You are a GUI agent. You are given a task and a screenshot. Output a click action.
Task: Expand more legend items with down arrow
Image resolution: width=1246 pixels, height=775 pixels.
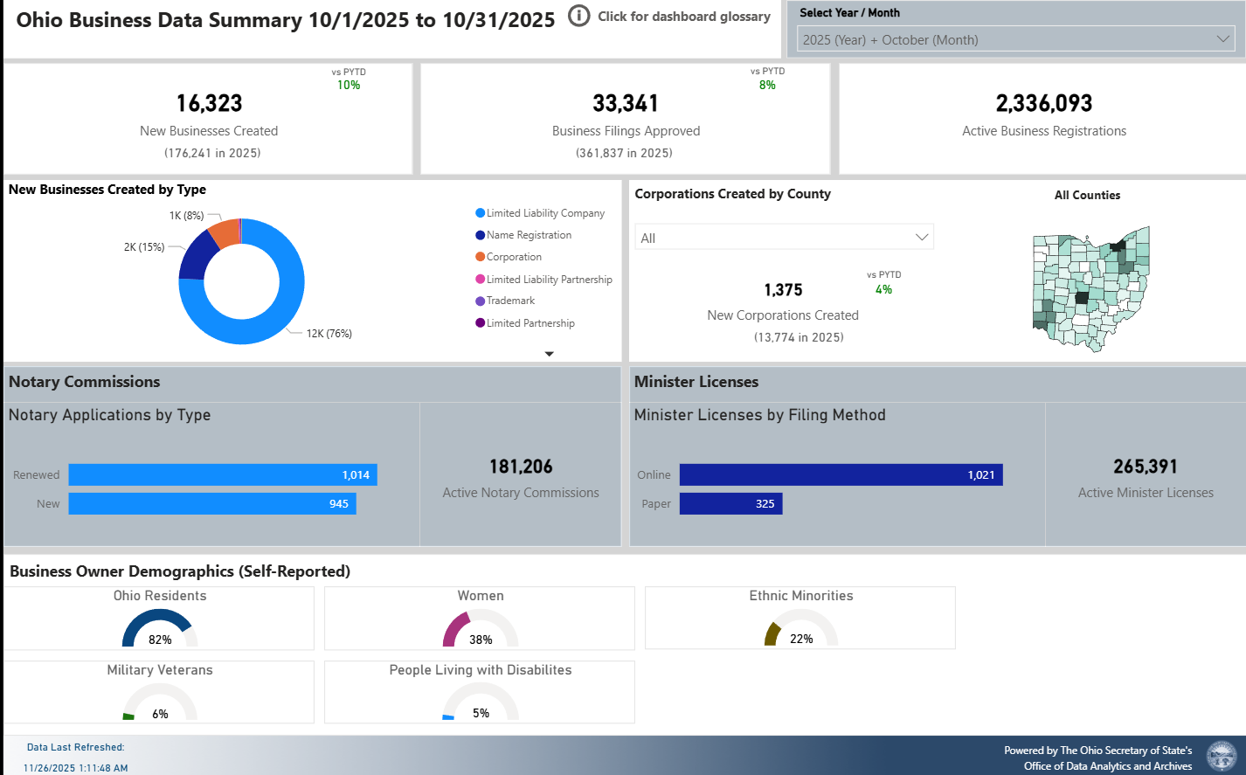coord(549,354)
